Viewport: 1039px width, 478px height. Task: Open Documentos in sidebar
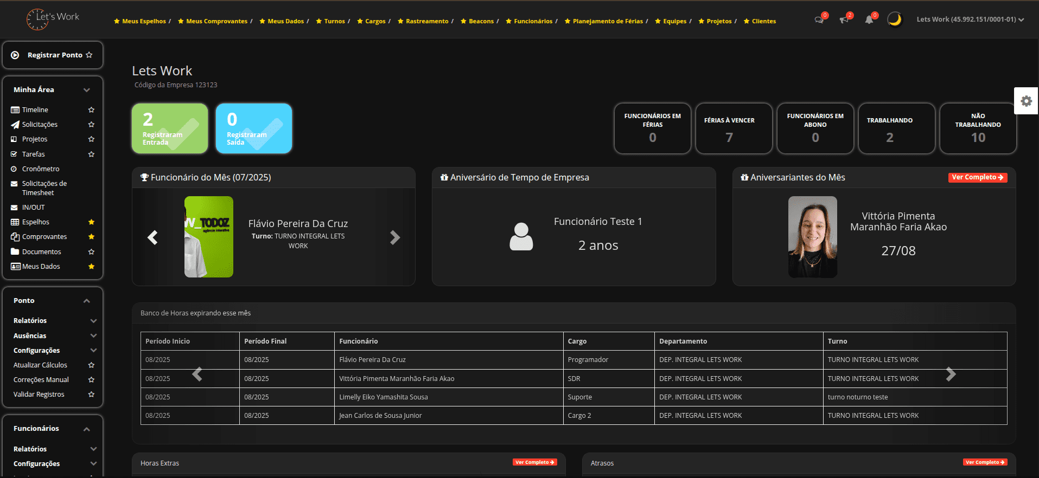click(x=41, y=251)
